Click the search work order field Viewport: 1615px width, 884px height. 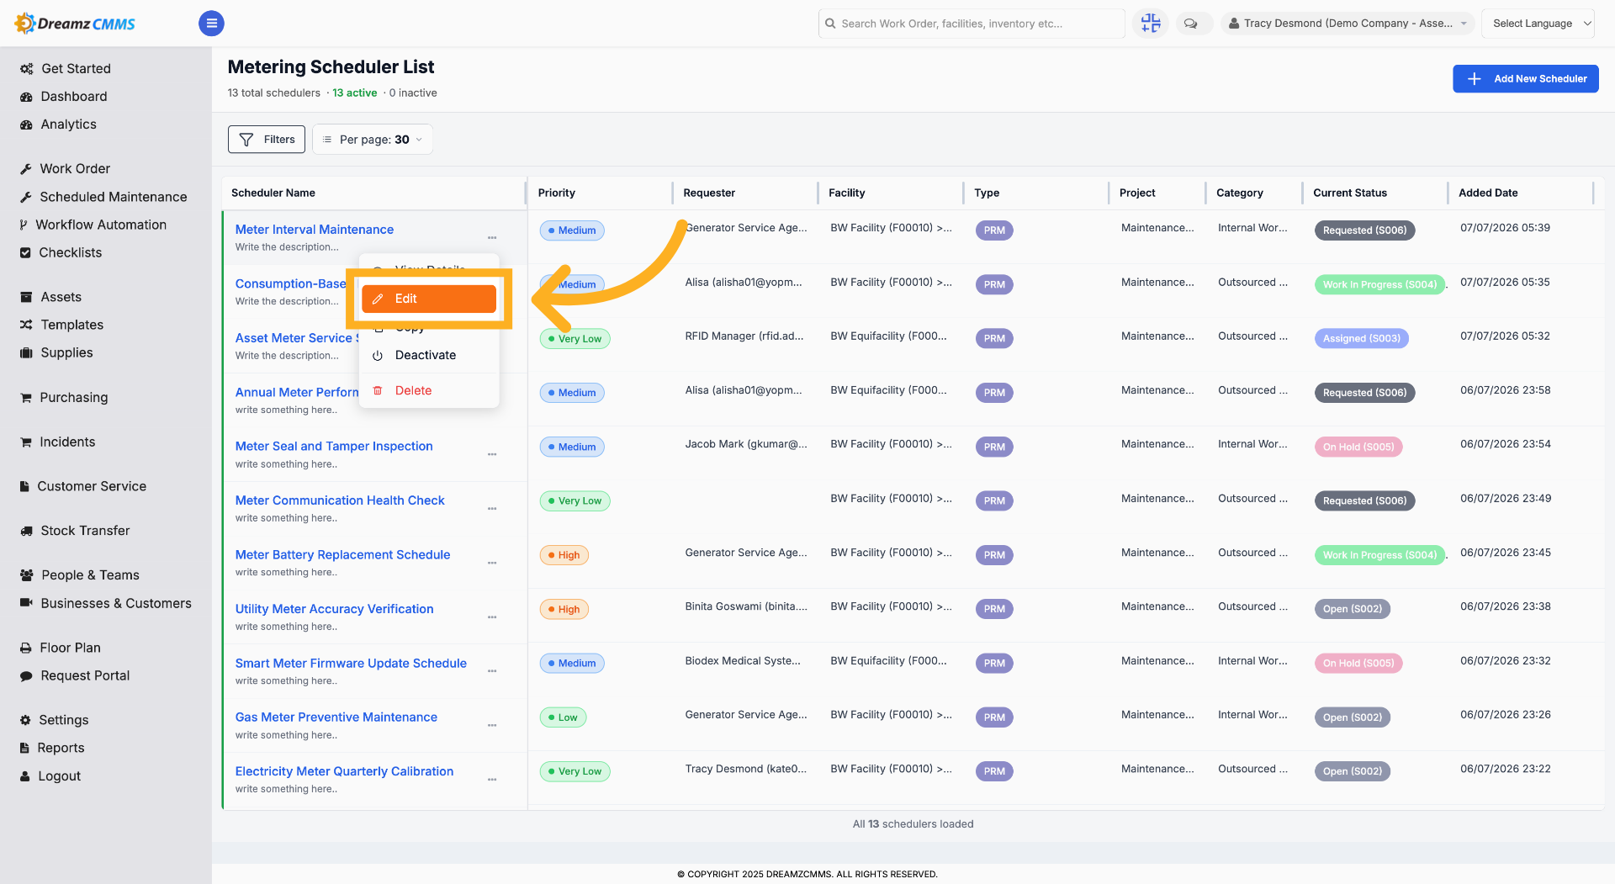point(972,24)
